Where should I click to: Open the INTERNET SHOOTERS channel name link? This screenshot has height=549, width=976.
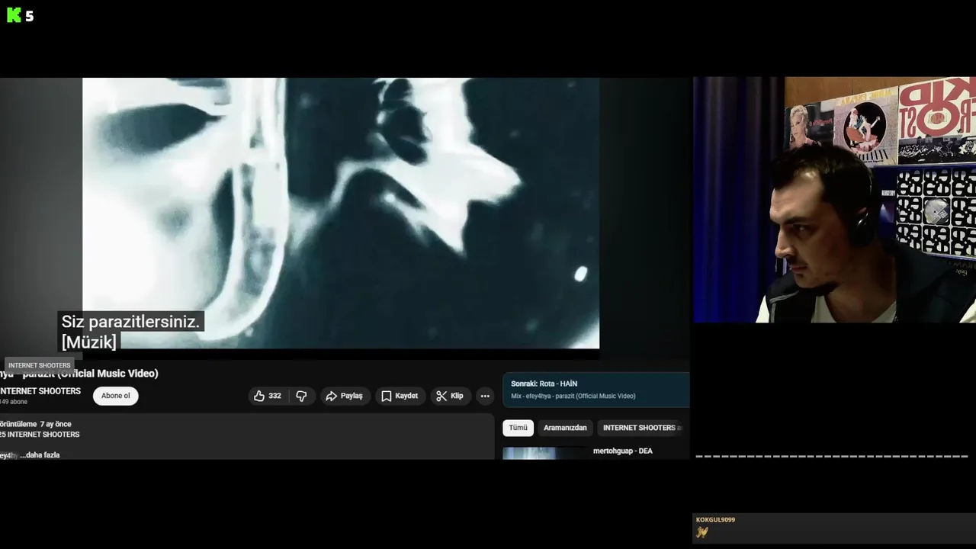click(40, 391)
